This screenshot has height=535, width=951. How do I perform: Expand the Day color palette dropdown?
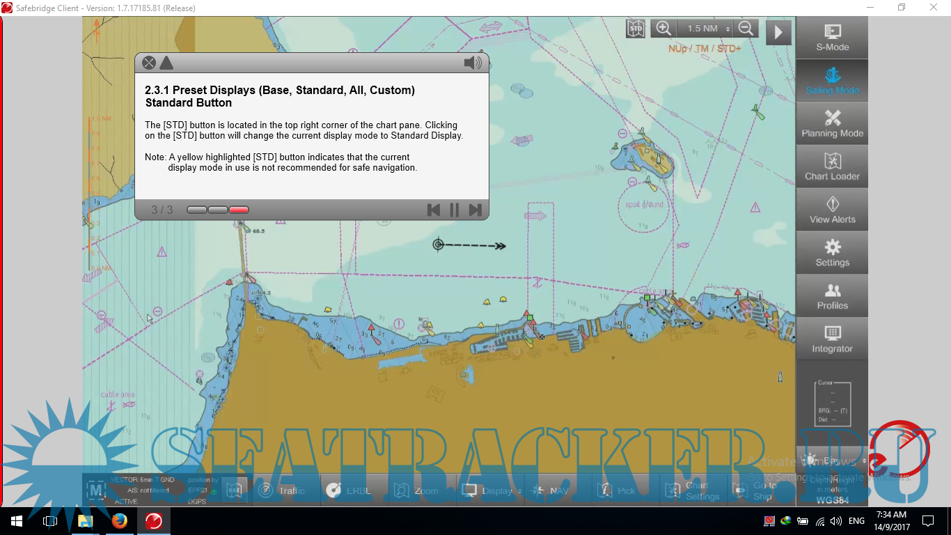(x=833, y=460)
